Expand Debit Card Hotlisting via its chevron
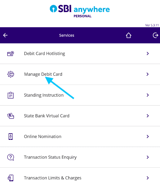 pyautogui.click(x=148, y=54)
